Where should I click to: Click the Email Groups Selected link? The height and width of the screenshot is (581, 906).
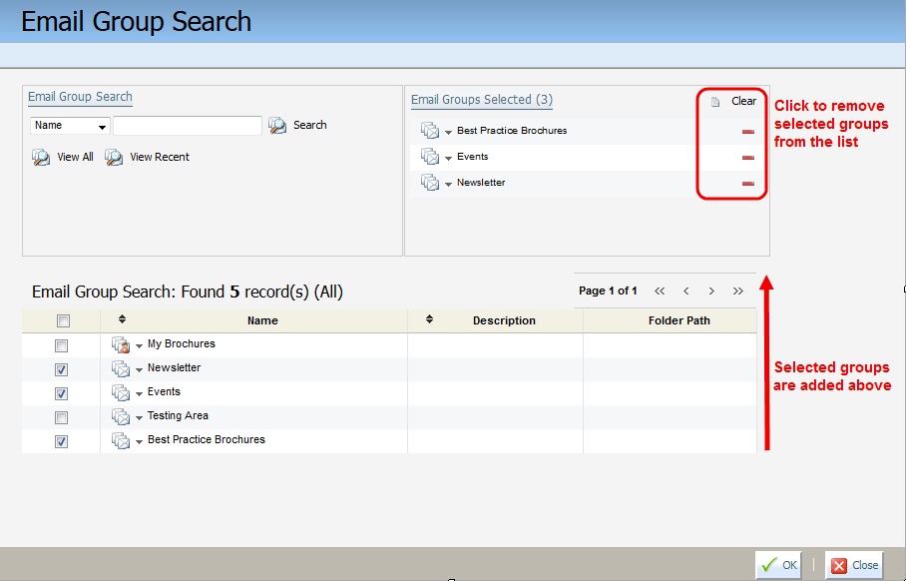click(480, 100)
